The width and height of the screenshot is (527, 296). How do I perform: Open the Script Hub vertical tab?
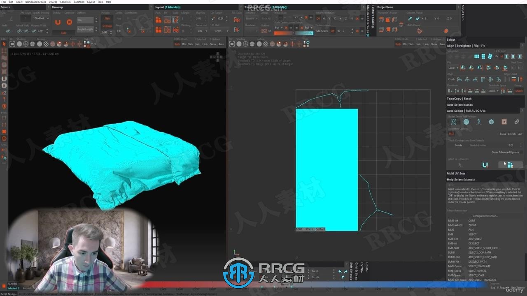click(x=463, y=13)
